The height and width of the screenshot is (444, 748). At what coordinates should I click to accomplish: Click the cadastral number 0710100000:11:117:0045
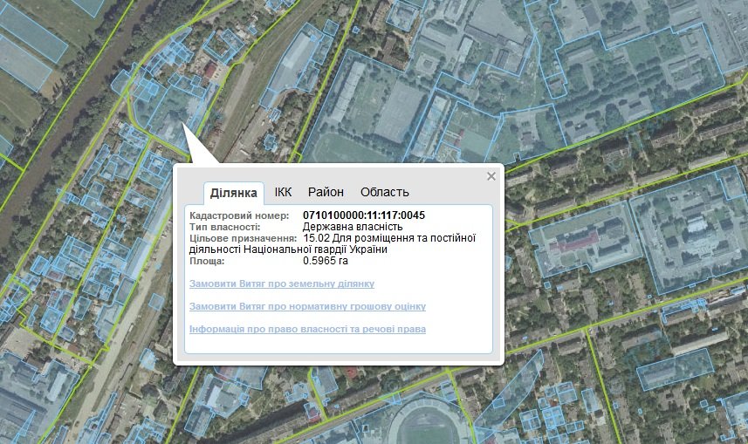pyautogui.click(x=364, y=215)
